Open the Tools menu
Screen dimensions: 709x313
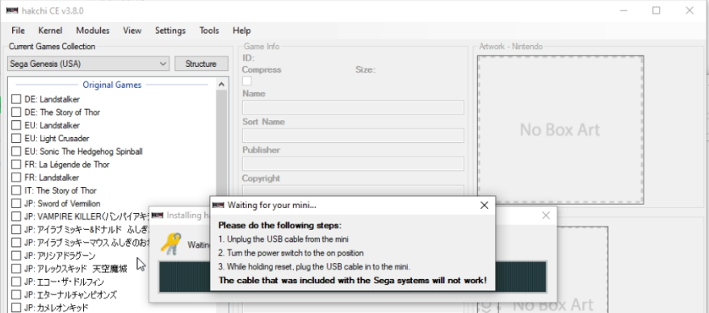[x=209, y=31]
